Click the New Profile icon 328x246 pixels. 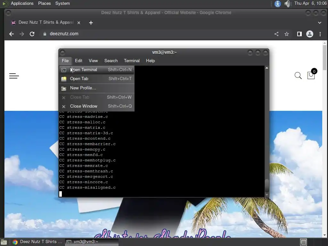click(x=64, y=88)
